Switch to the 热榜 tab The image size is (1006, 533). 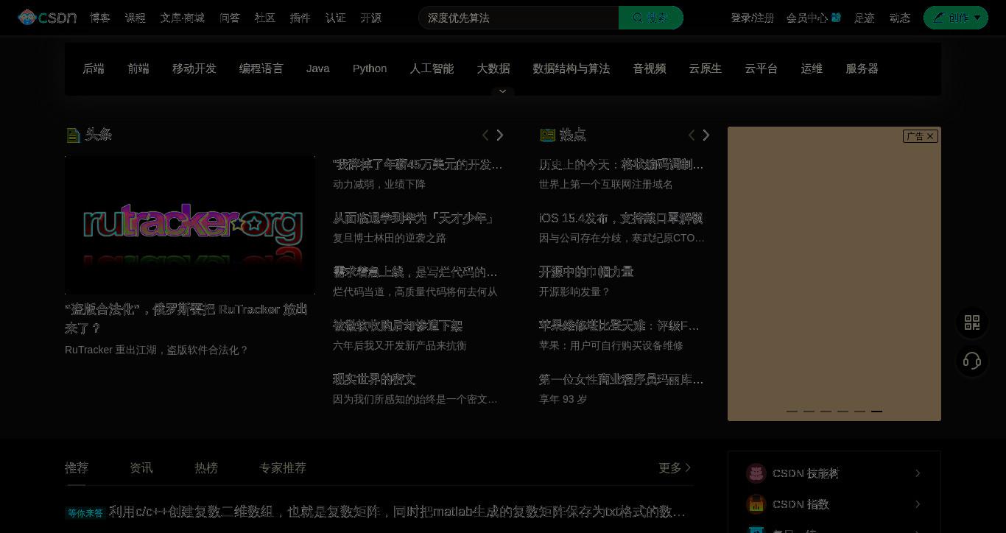(206, 467)
